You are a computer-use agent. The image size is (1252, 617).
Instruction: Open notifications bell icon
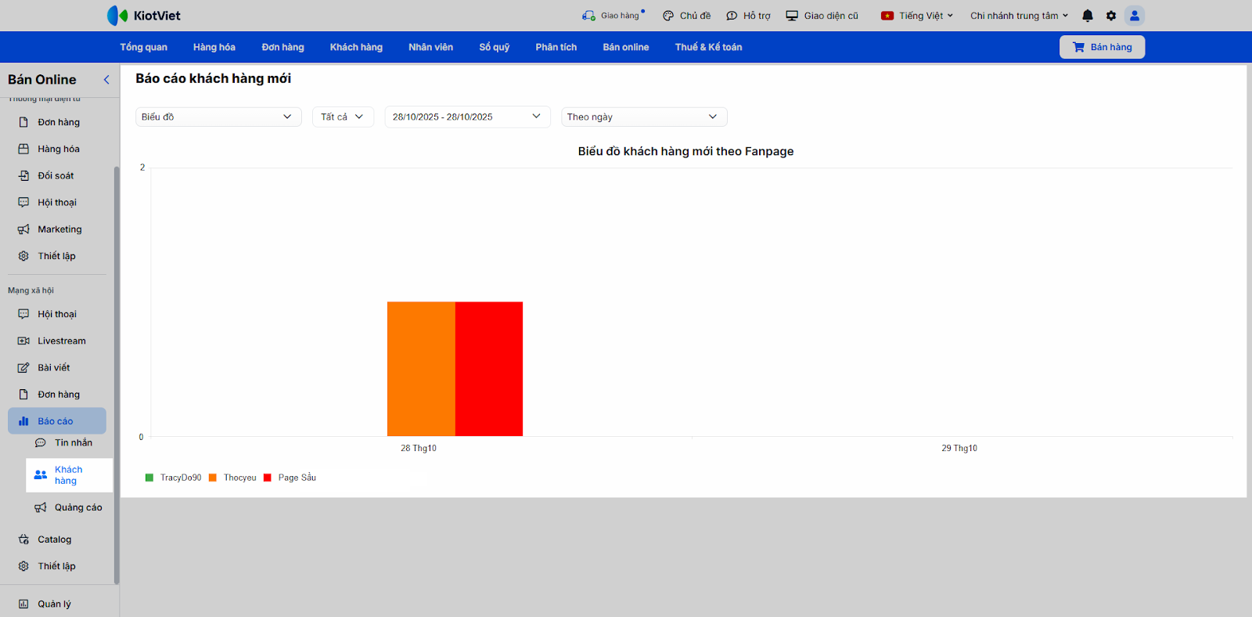pos(1088,16)
